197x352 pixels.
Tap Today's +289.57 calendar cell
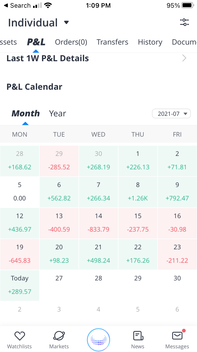20,285
